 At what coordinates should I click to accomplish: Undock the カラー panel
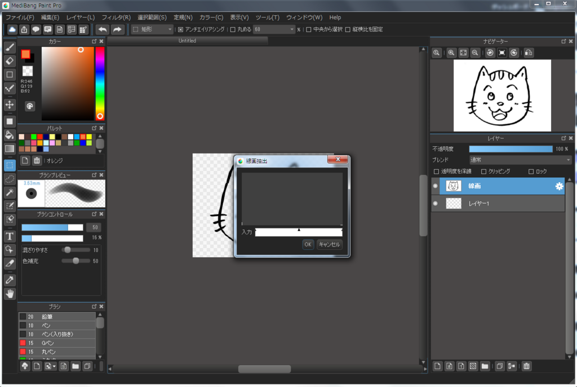pyautogui.click(x=94, y=41)
